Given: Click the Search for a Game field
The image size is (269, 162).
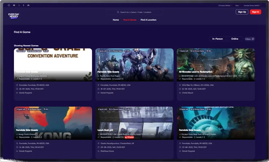Looking at the screenshot, I should point(134,12).
